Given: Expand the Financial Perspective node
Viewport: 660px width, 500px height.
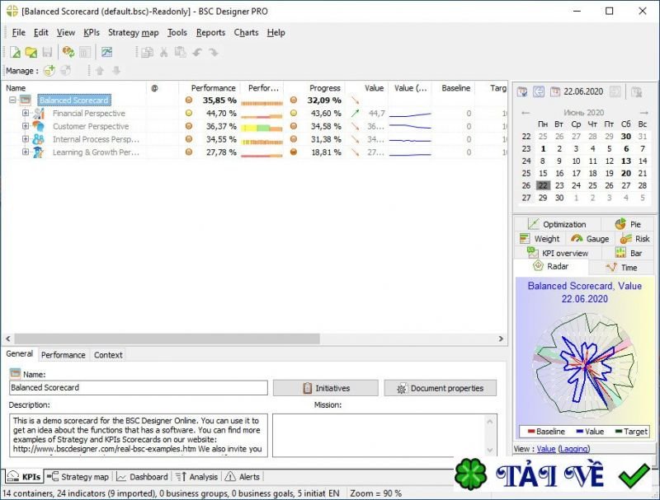Looking at the screenshot, I should (26, 113).
